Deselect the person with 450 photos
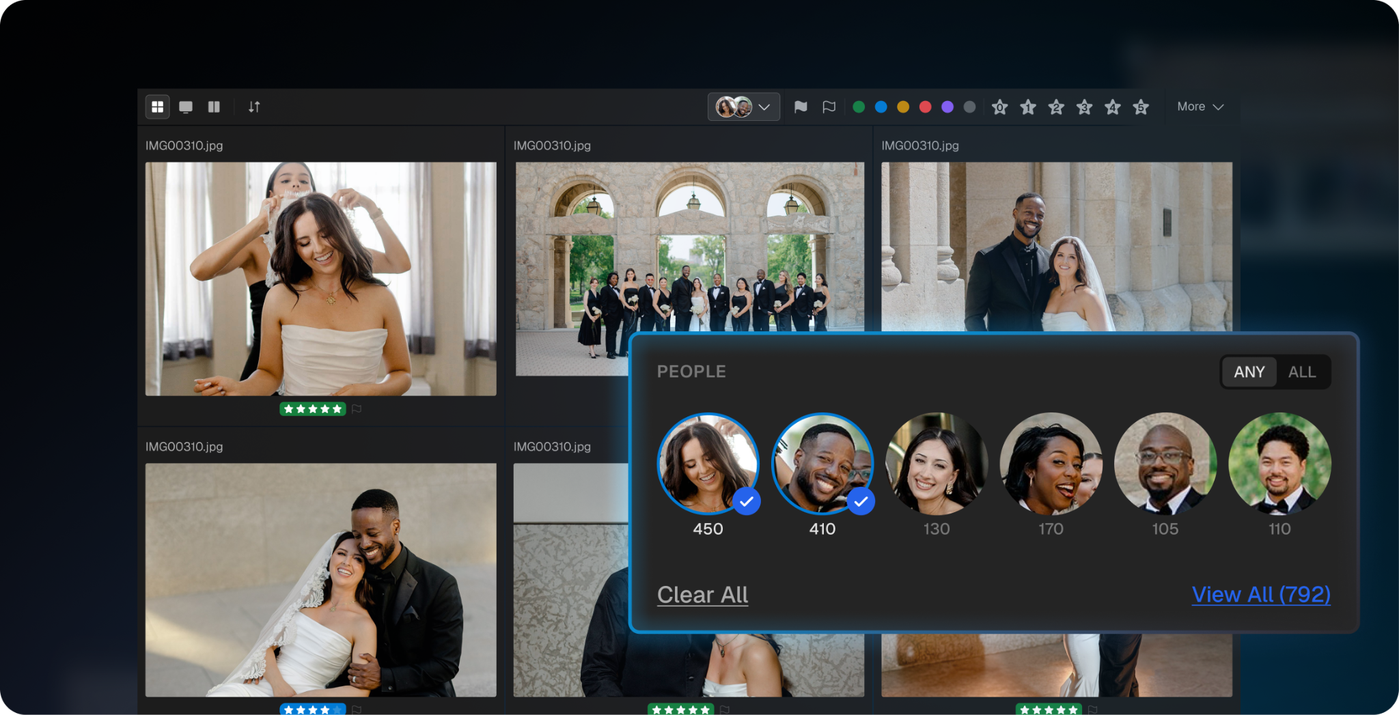This screenshot has height=715, width=1399. (x=708, y=464)
